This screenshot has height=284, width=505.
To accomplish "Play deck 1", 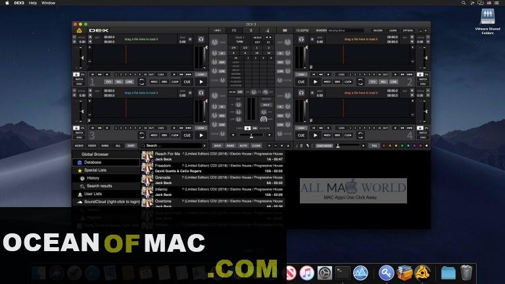I will coord(201,82).
